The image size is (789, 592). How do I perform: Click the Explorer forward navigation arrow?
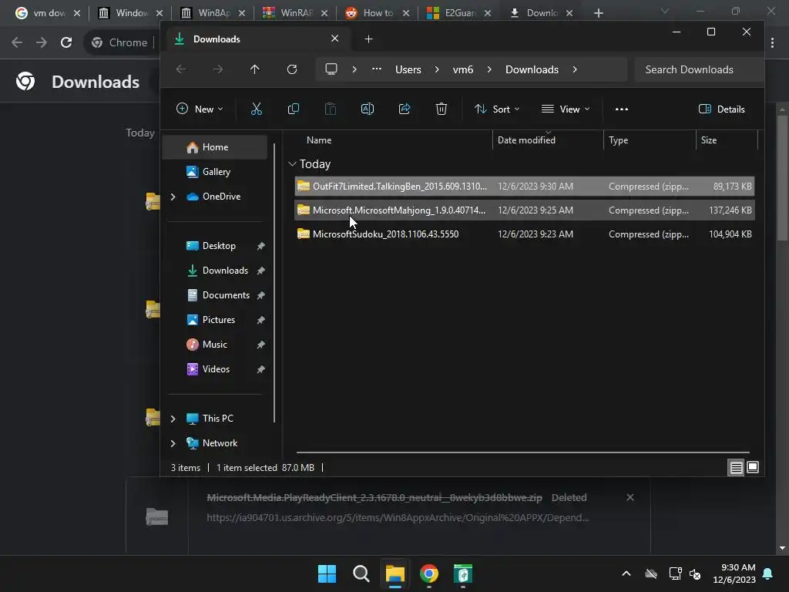(218, 69)
